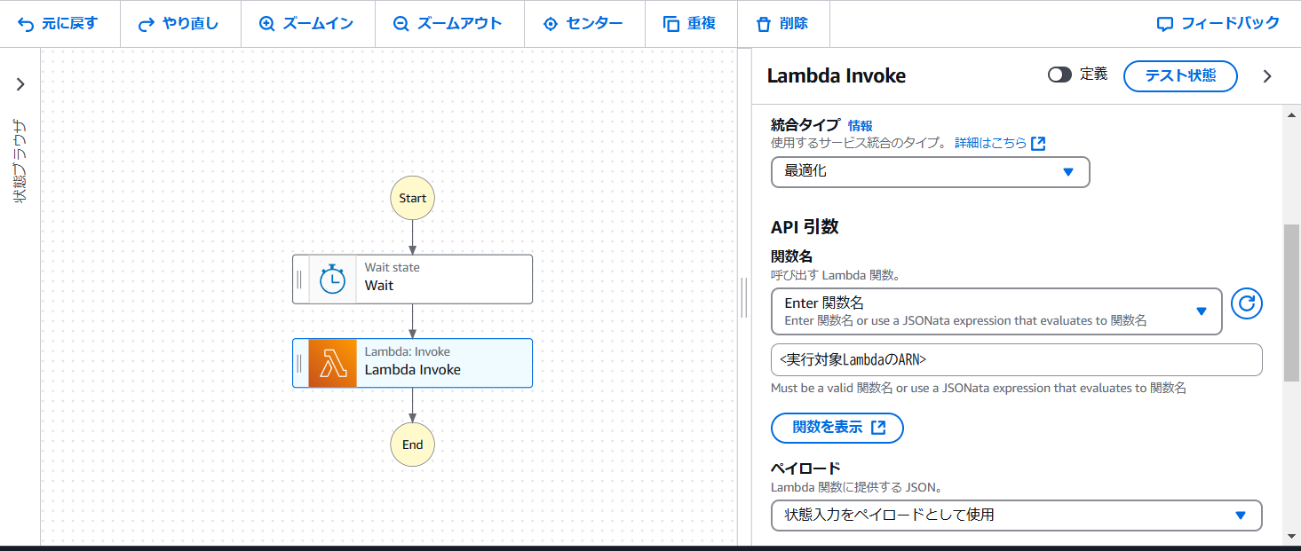
Task: Collapse the inspector panel with the chevron
Action: pos(1267,76)
